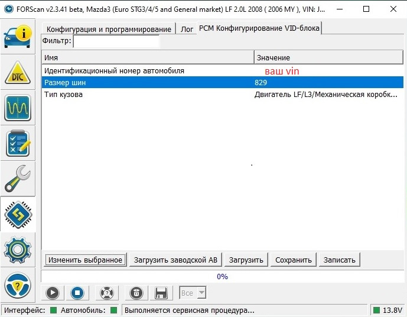The width and height of the screenshot is (407, 317).
Task: Click the floppy disk save log icon
Action: (161, 293)
